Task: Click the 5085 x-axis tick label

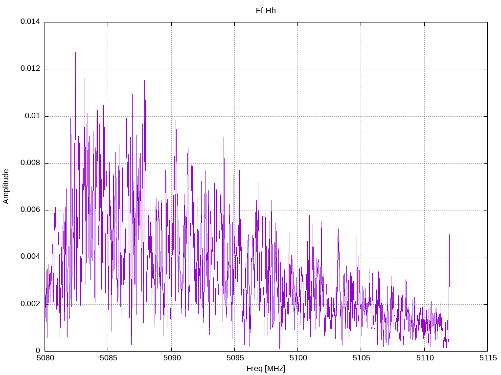Action: coord(108,358)
